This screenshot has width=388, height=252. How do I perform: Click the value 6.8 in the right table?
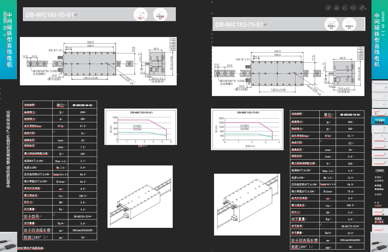[x=350, y=156]
